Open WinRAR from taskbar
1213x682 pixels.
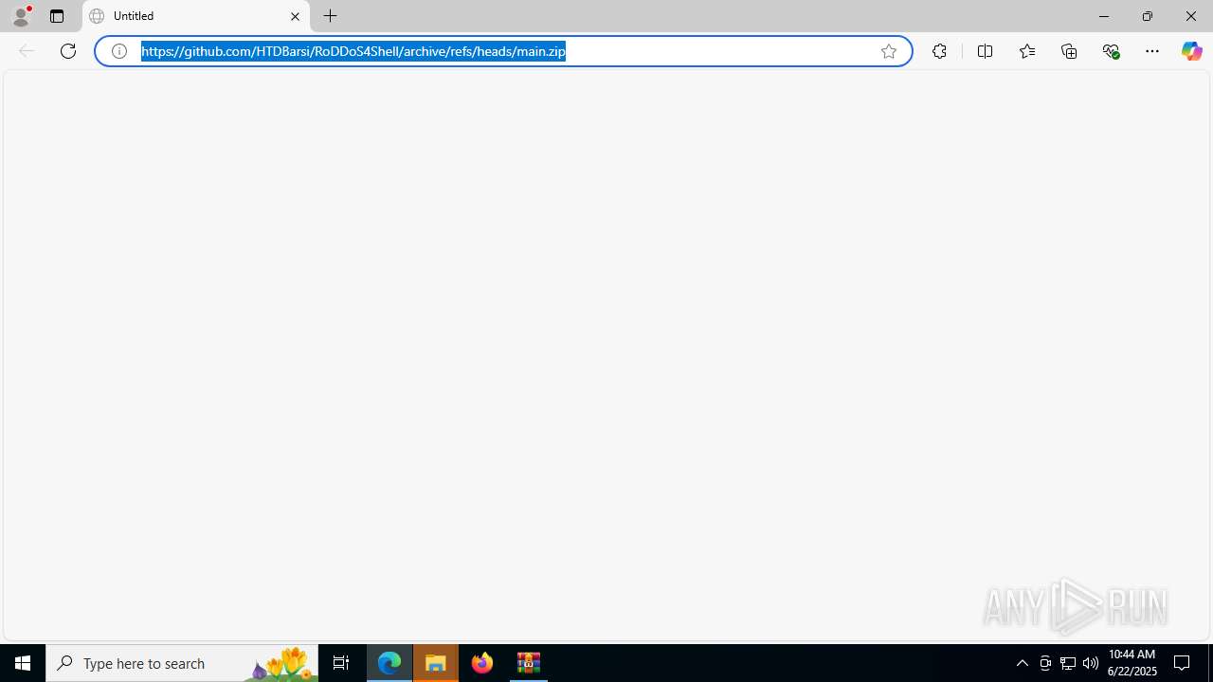point(529,663)
